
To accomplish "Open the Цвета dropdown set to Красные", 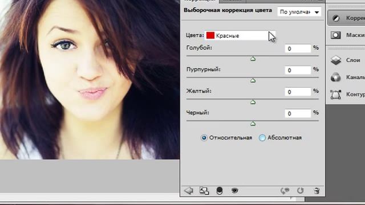I will 240,35.
